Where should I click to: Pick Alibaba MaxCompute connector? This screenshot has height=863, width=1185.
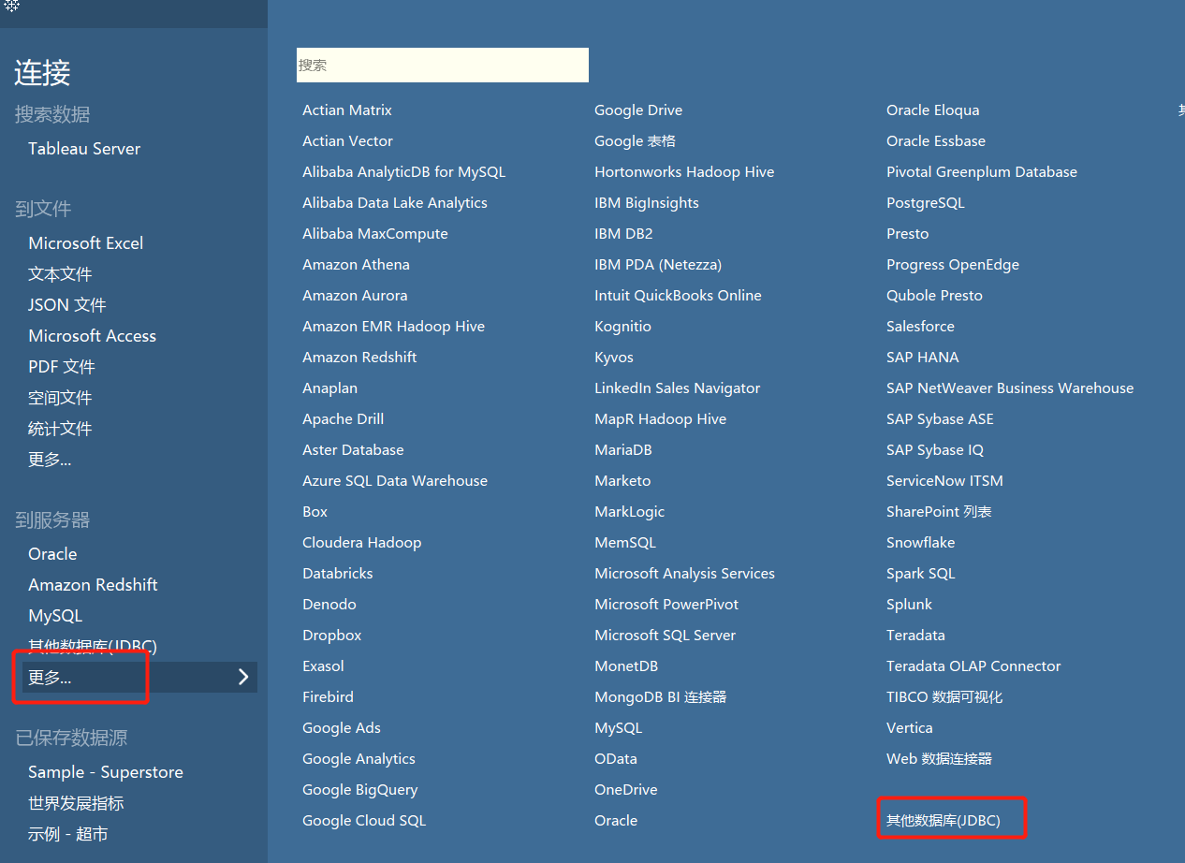pyautogui.click(x=375, y=234)
